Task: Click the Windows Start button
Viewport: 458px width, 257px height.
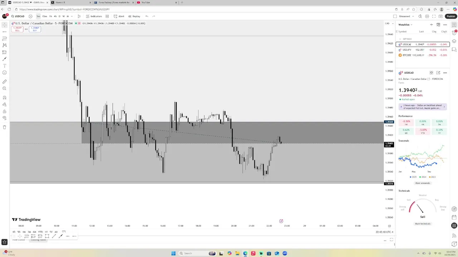Action: click(174, 253)
